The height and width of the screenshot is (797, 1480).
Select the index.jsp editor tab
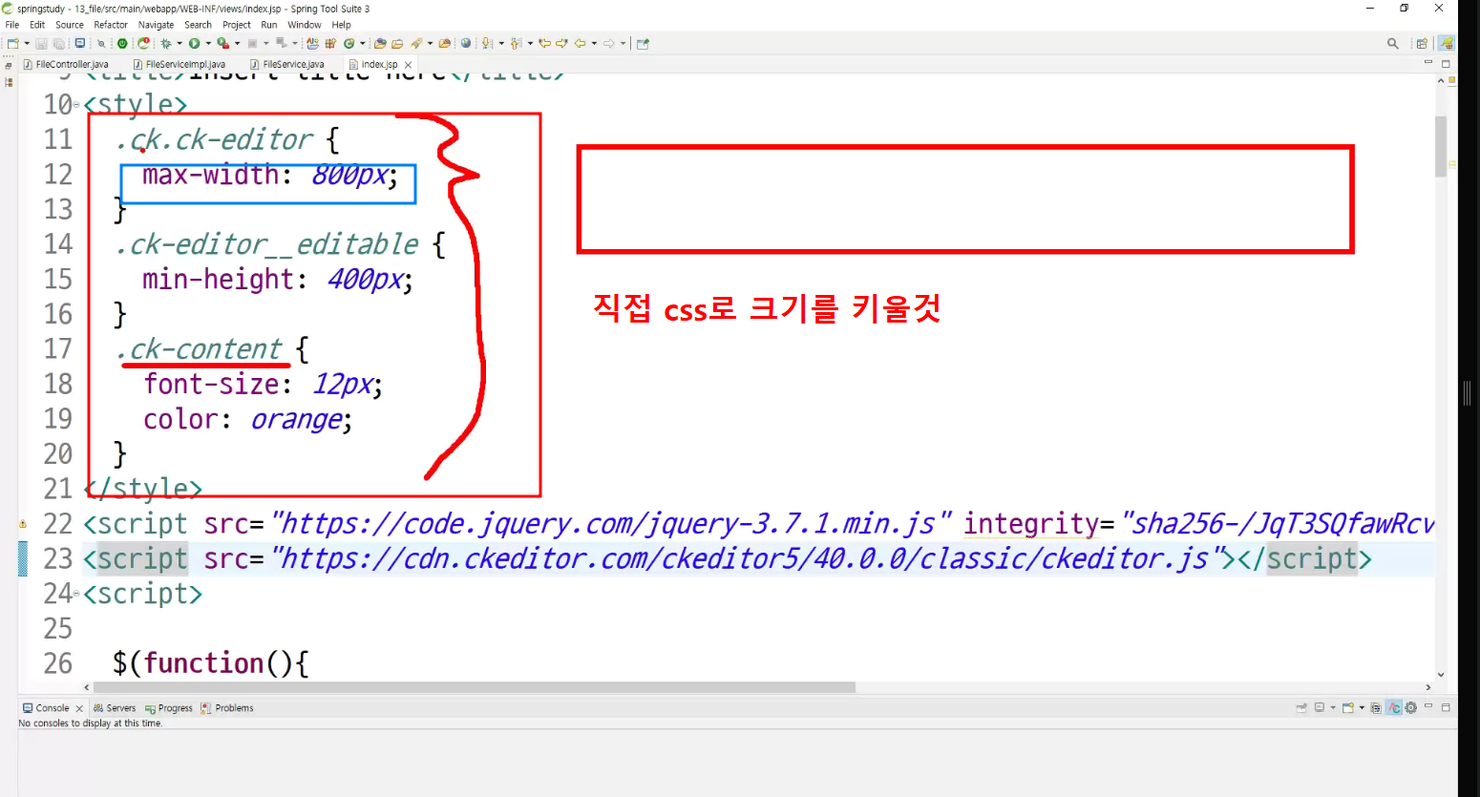pos(379,64)
